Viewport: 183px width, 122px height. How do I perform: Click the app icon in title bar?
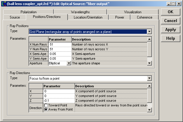(x=4, y=4)
